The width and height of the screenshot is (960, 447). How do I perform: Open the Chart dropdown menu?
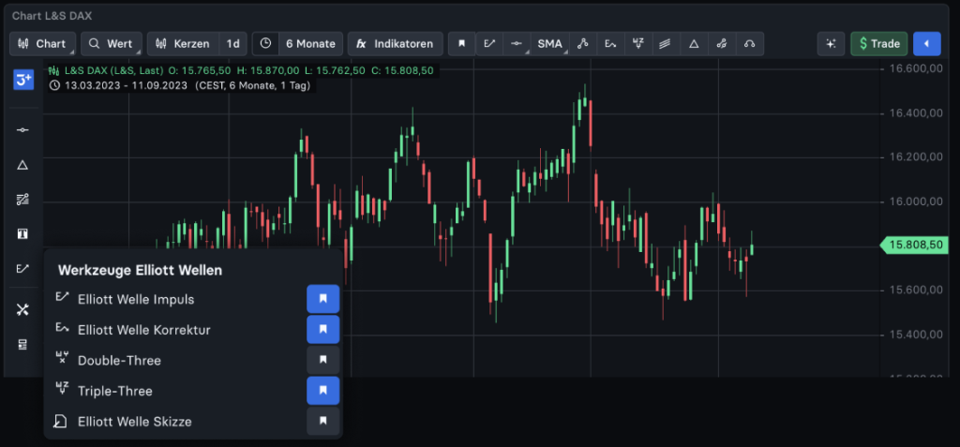43,44
